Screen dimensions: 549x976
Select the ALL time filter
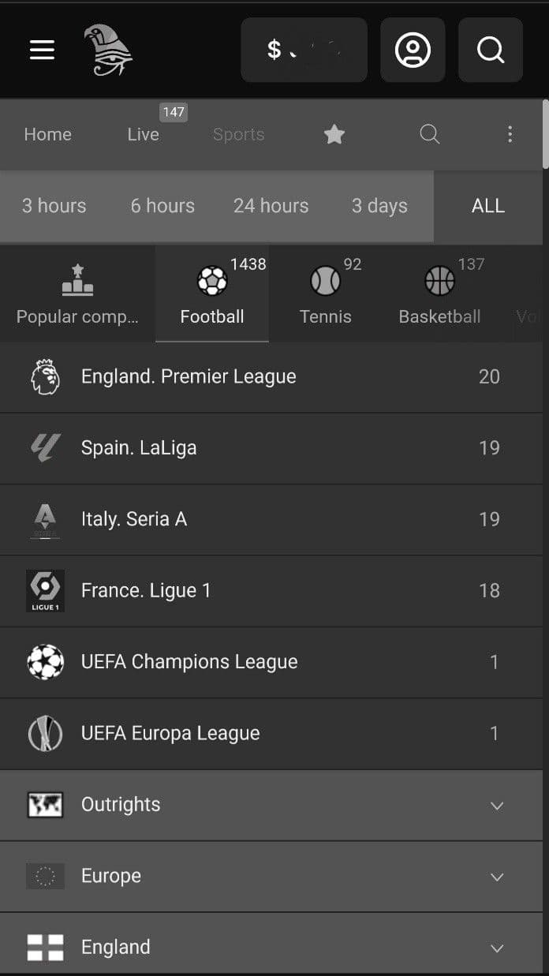pyautogui.click(x=488, y=206)
